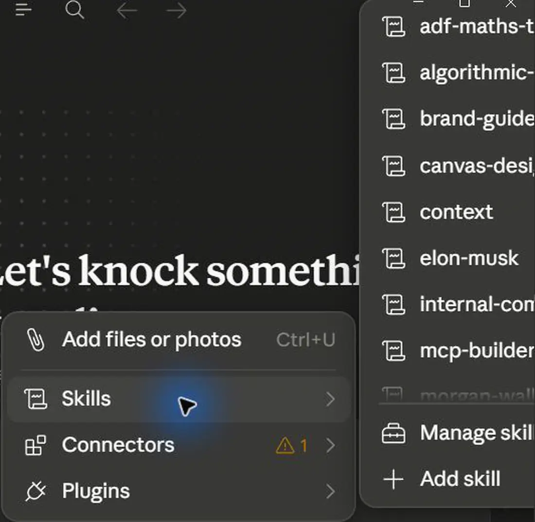The height and width of the screenshot is (522, 535).
Task: Go back with the left arrow
Action: click(x=127, y=11)
